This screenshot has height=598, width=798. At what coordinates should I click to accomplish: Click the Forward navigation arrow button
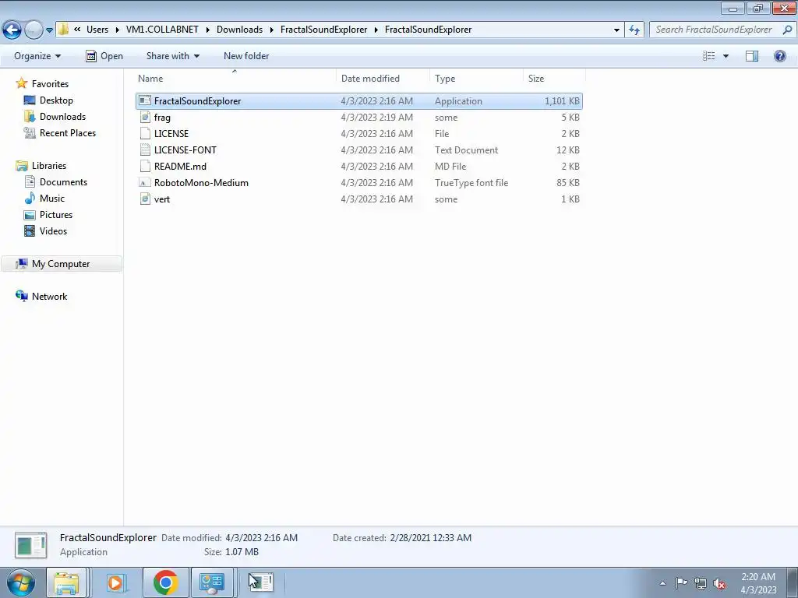34,30
